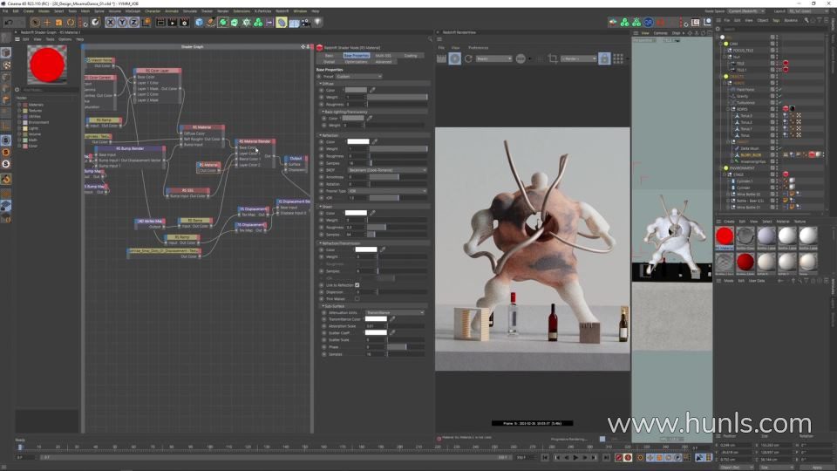The image size is (837, 471).
Task: Toggle Turbulence enable checkmark
Action: [779, 103]
